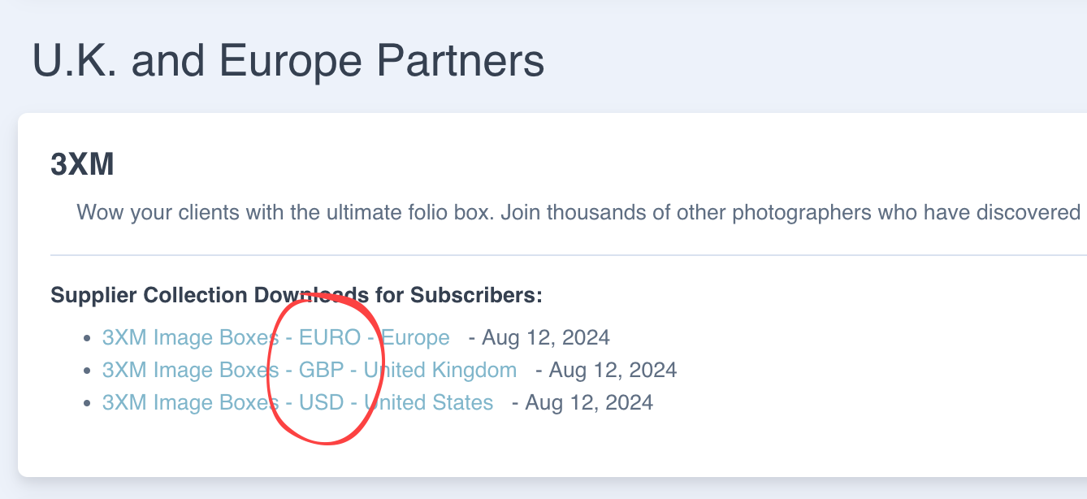Image resolution: width=1087 pixels, height=499 pixels.
Task: Click 'United Kingdom' in the second download link
Action: tap(440, 371)
